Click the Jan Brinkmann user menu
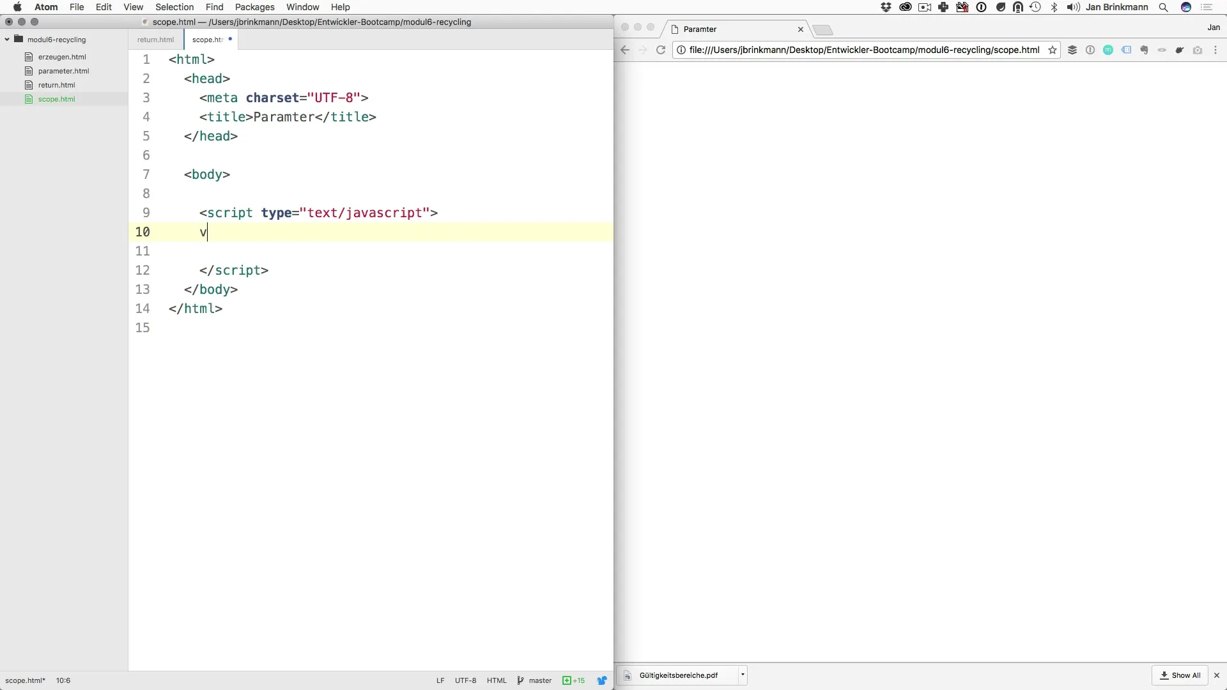This screenshot has height=690, width=1227. (1116, 7)
